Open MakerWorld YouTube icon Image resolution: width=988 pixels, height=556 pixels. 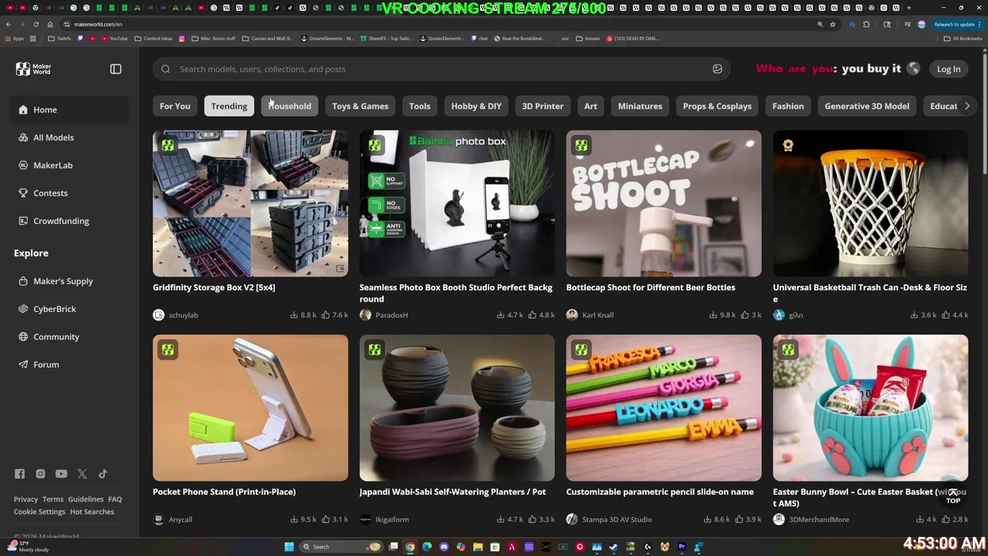(61, 474)
